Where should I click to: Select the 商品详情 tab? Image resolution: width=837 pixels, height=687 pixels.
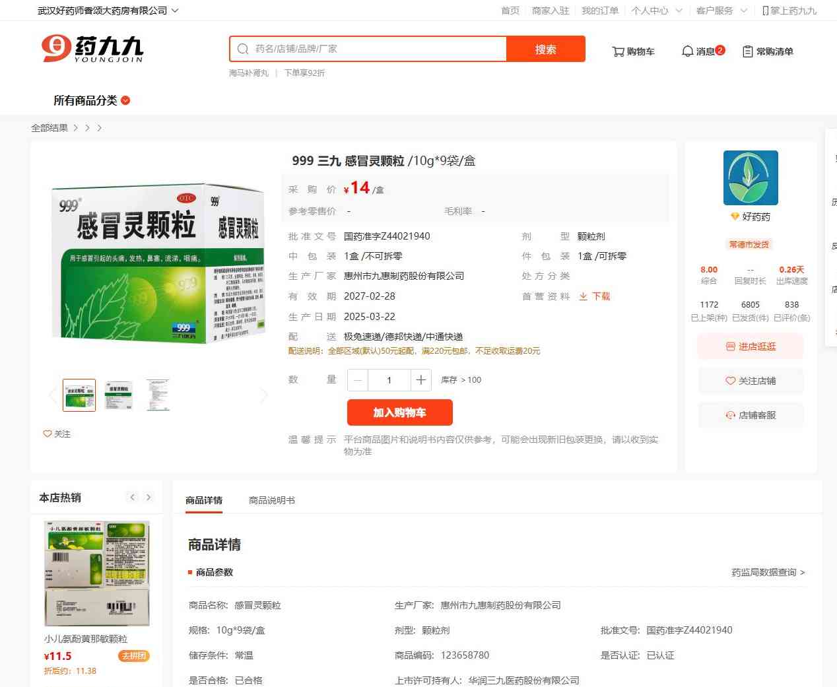[204, 500]
